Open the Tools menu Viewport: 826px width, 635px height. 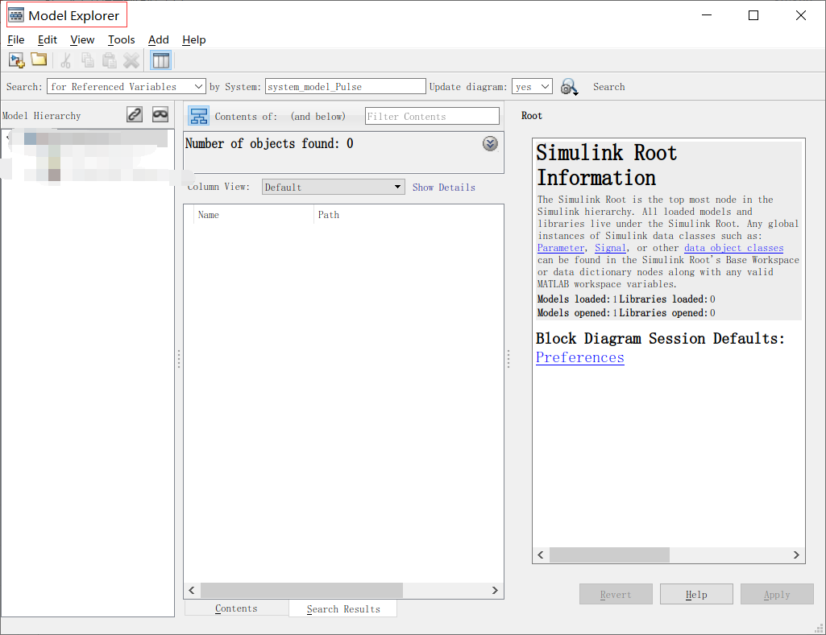click(121, 39)
